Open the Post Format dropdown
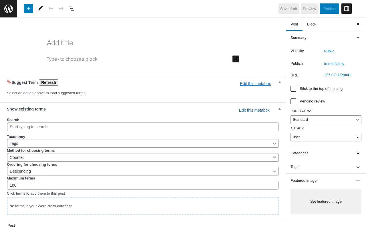Screen dimensions: 366x229 pos(326,120)
